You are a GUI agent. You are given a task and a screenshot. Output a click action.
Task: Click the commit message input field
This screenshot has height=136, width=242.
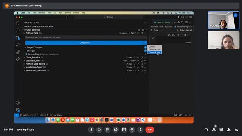[86, 37]
